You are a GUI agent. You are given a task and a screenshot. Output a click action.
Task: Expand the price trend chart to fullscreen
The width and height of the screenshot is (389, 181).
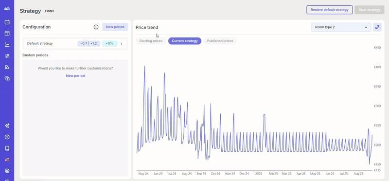coord(377,27)
